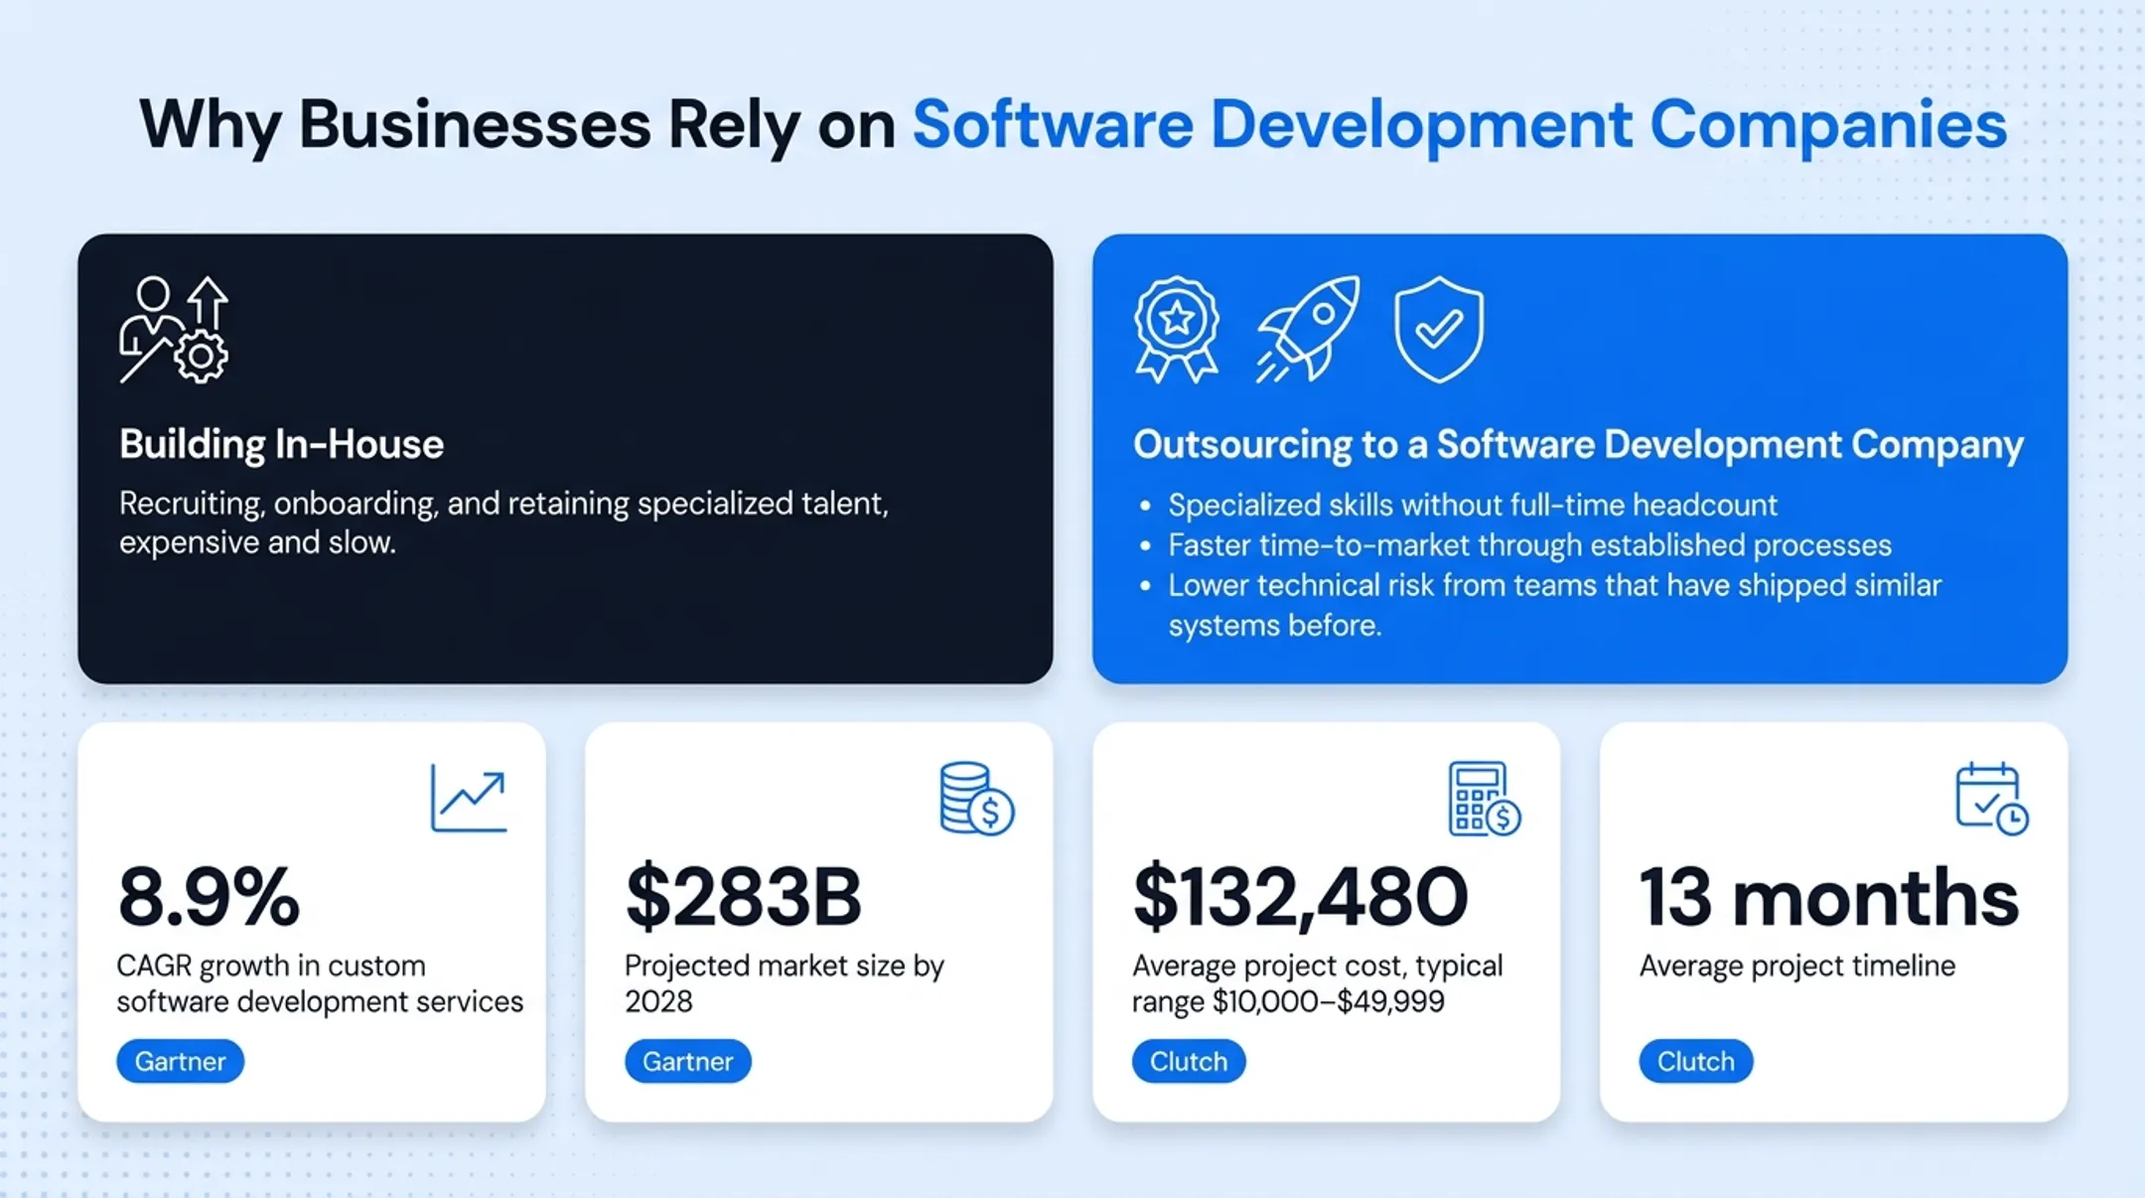Click 'Average project timeline' caption
2145x1198 pixels.
click(x=1797, y=966)
